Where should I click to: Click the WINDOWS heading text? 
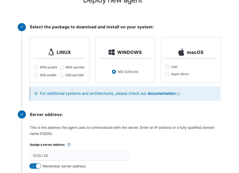point(129,52)
